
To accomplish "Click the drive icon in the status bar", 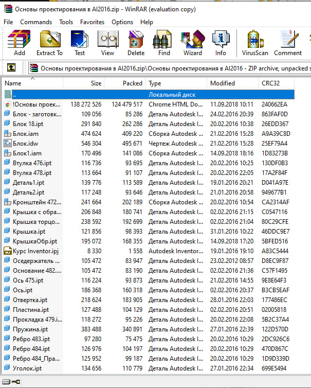I will [6, 381].
